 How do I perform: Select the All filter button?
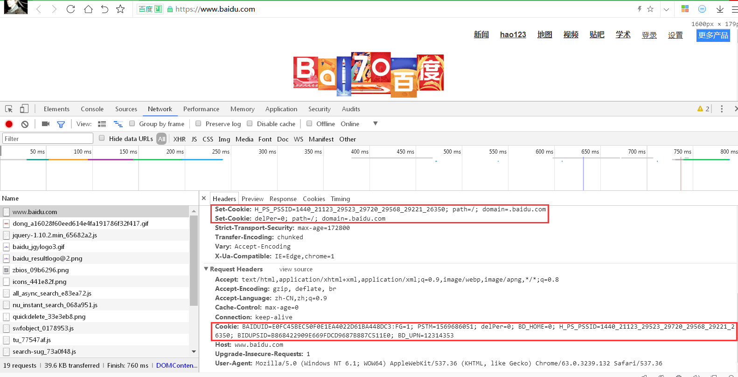pyautogui.click(x=161, y=139)
